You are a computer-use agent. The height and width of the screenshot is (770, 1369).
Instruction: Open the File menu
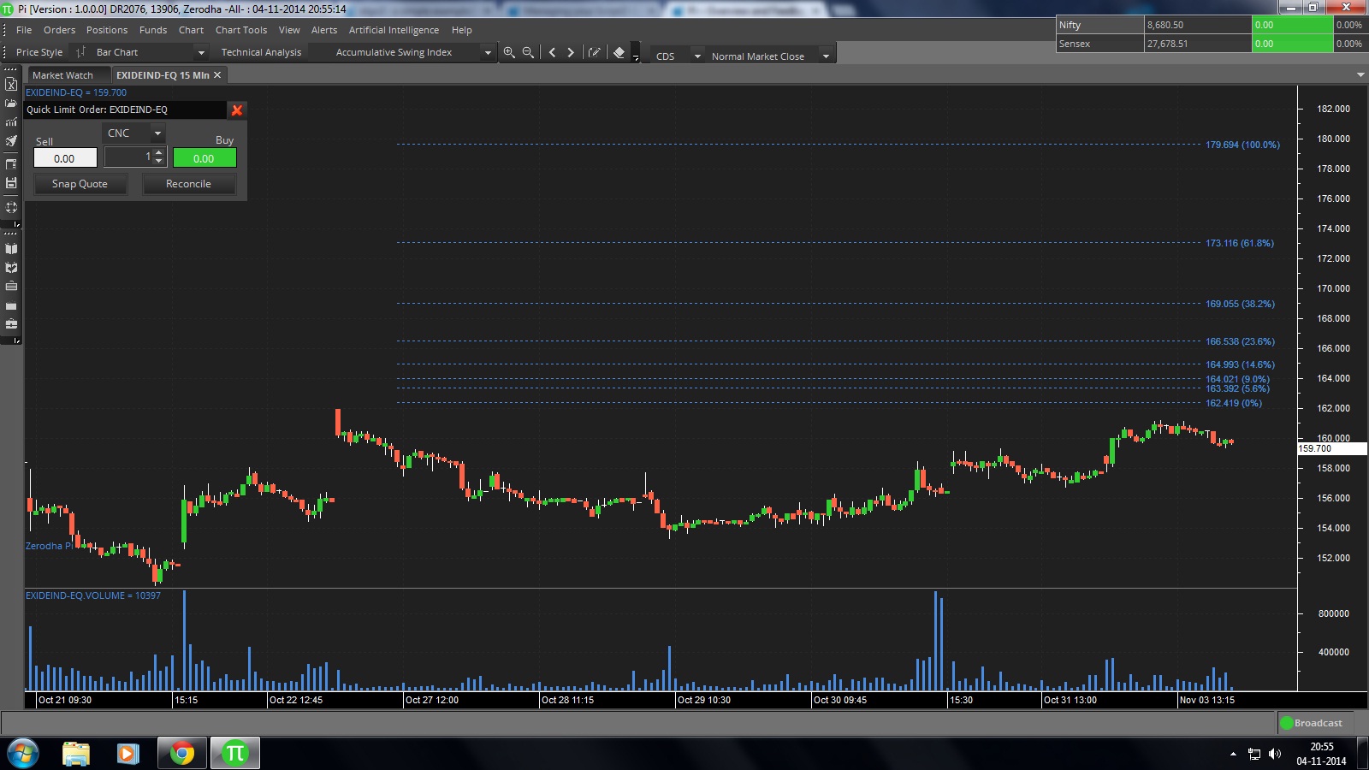coord(24,30)
